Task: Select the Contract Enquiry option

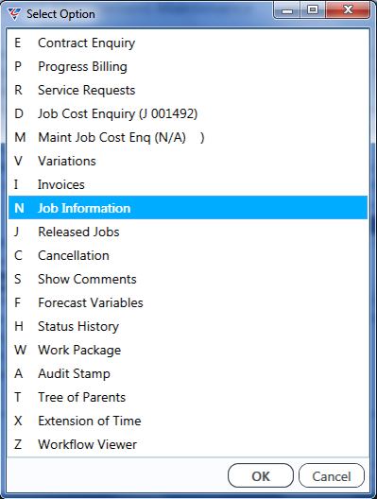Action: coord(188,43)
